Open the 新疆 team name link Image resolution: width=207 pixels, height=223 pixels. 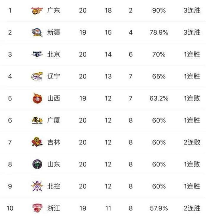pos(54,32)
